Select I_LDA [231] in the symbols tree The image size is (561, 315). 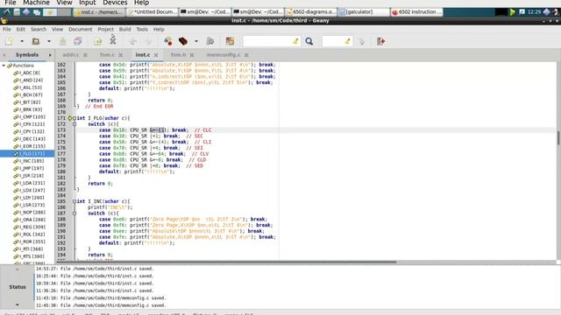point(32,183)
